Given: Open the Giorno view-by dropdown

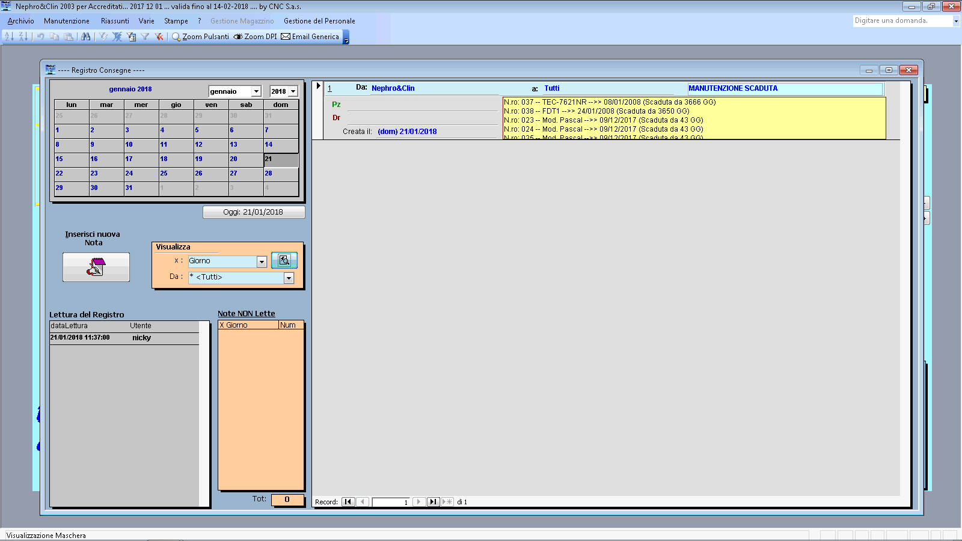Looking at the screenshot, I should (262, 261).
